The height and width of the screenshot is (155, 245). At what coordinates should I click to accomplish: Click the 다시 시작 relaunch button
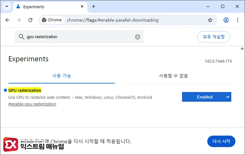pos(221,141)
